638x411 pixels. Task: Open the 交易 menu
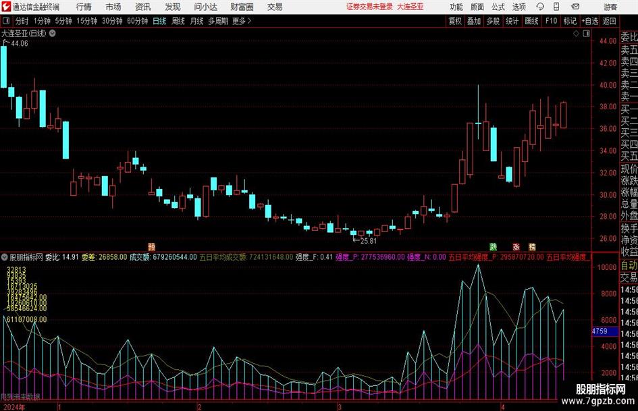(275, 7)
